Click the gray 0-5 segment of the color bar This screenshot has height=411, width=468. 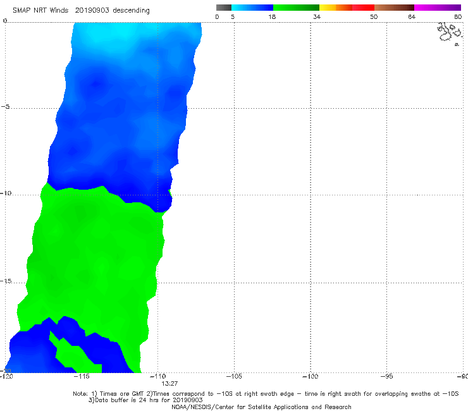223,8
